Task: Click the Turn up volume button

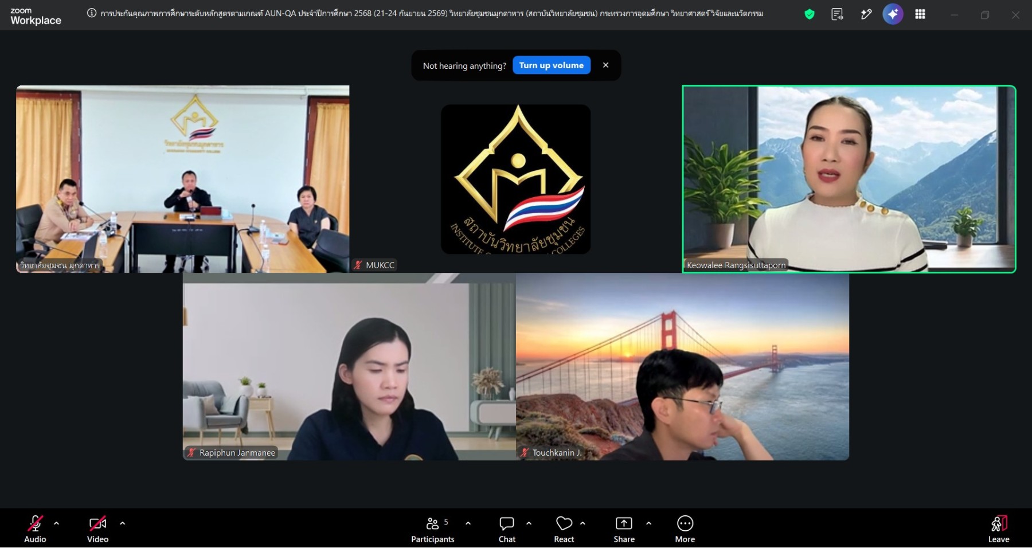Action: coord(552,65)
